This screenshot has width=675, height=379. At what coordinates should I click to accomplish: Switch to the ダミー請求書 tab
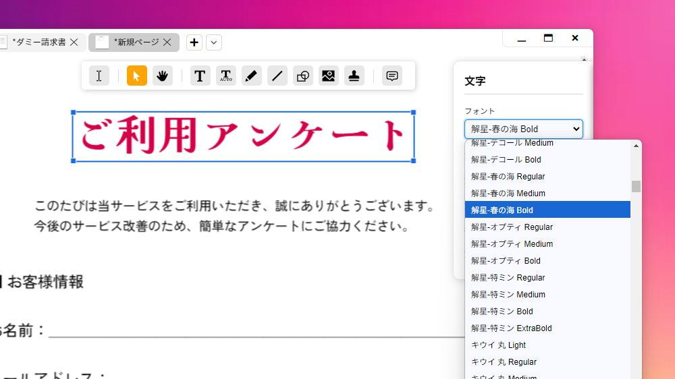point(39,42)
